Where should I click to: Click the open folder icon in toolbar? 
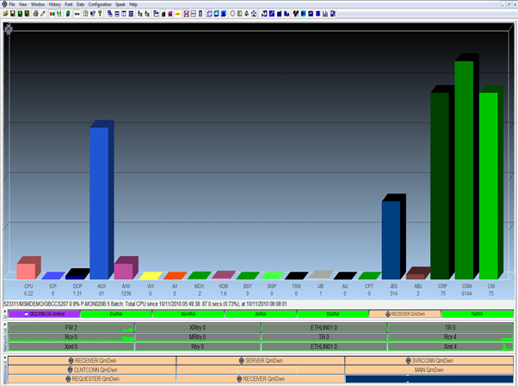(x=6, y=14)
